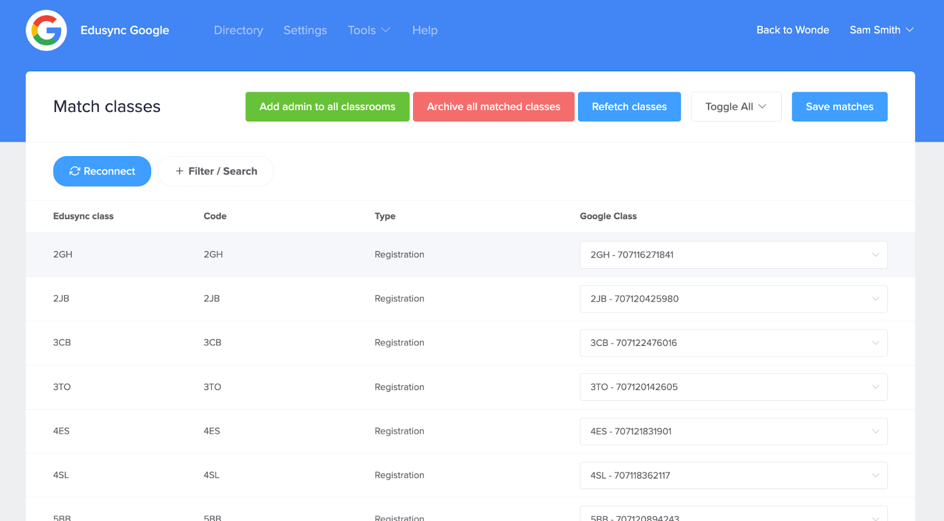Click the Edusync class column header
Viewport: 944px width, 521px height.
83,216
